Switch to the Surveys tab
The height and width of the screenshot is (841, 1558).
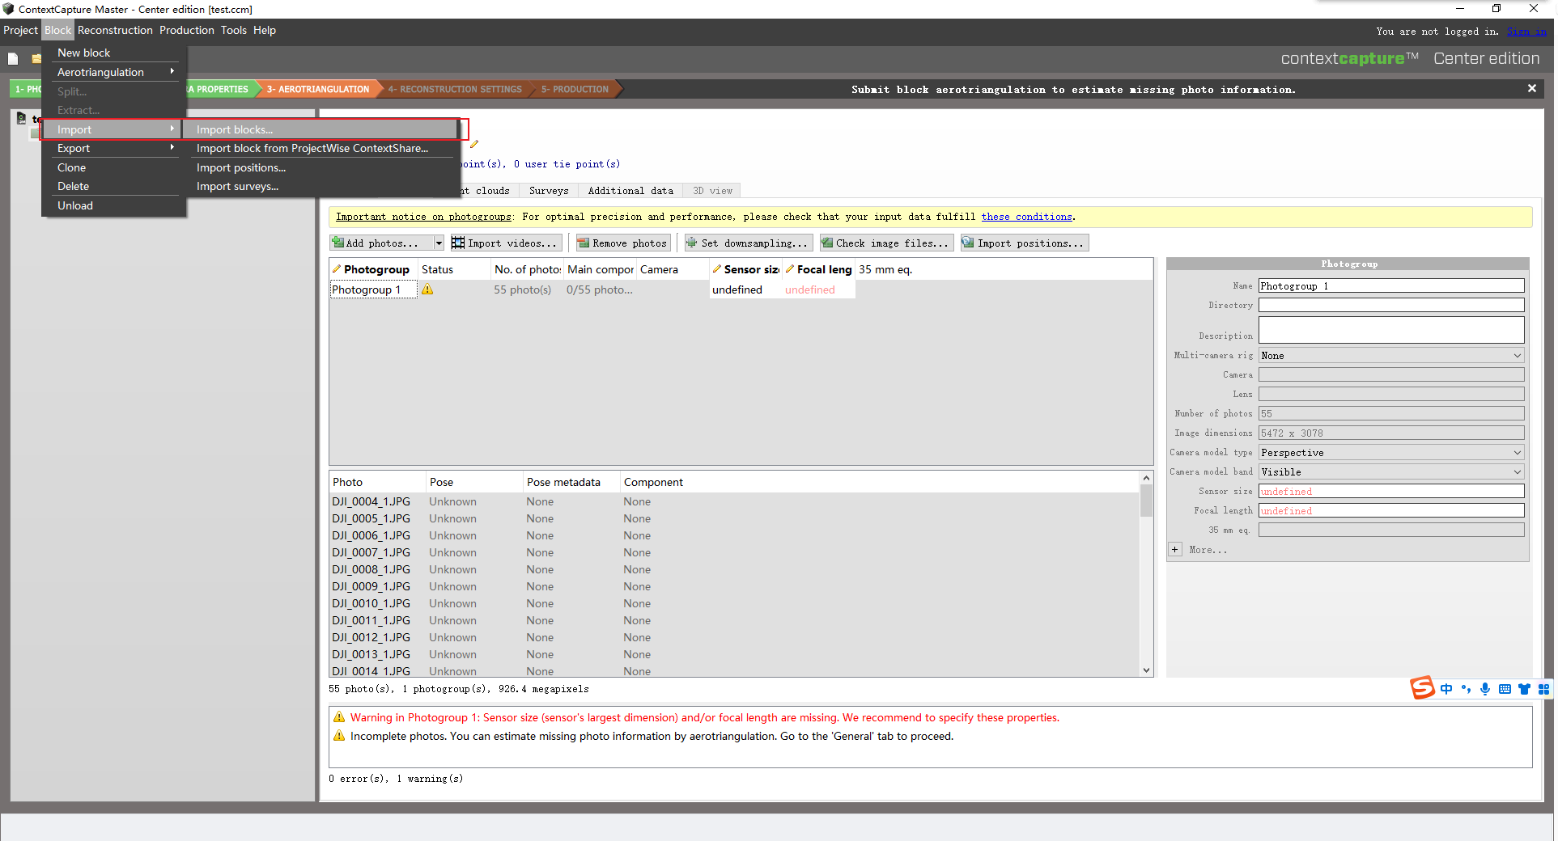pos(549,191)
